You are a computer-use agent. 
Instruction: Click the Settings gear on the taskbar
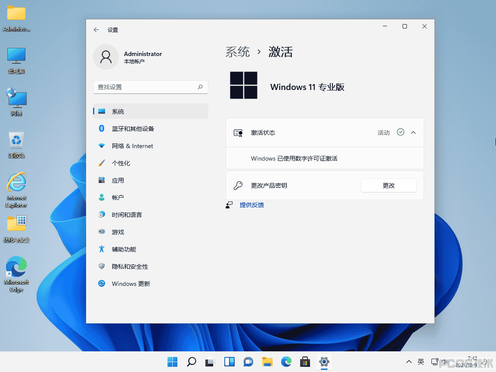click(x=324, y=362)
